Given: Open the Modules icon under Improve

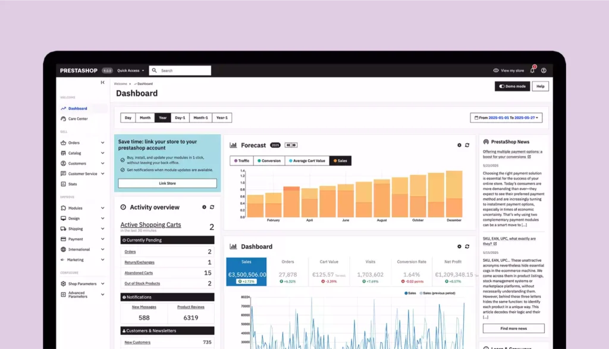Looking at the screenshot, I should [62, 208].
